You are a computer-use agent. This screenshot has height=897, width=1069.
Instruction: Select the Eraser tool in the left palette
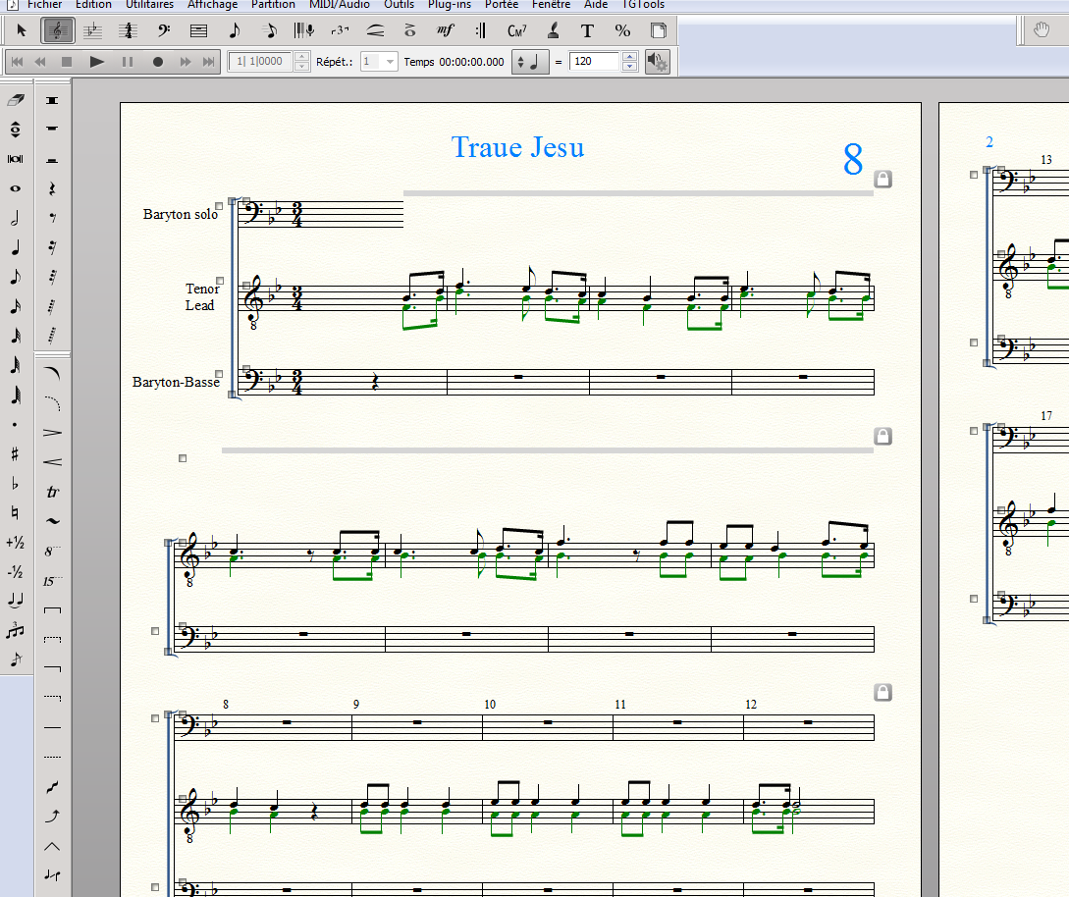click(x=15, y=100)
